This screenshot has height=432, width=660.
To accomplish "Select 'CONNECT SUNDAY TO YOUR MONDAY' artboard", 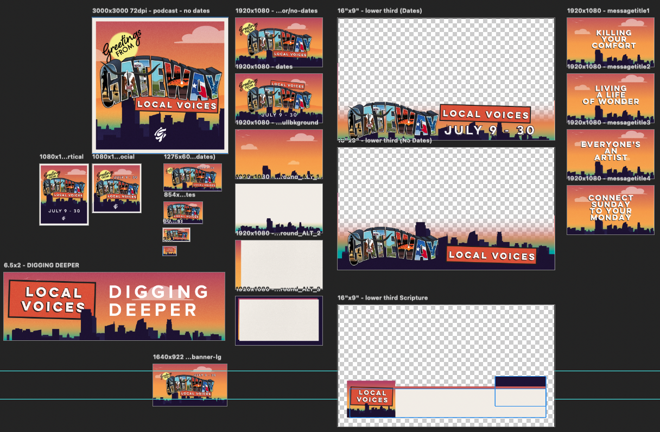I will (x=611, y=210).
